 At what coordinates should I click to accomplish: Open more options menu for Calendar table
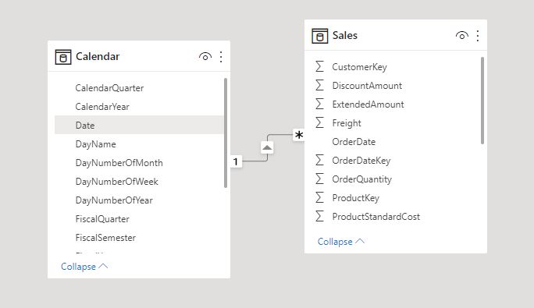point(221,57)
